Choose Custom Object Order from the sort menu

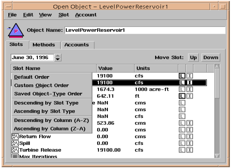[x=41, y=86]
